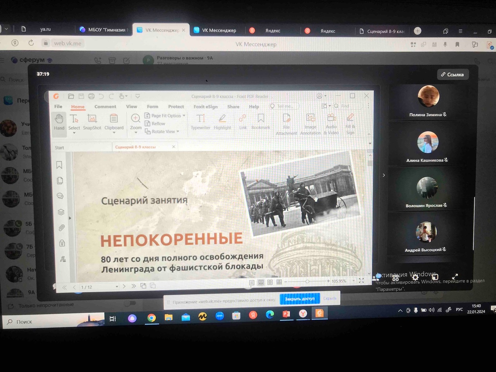Select the Highlight tool
This screenshot has width=496, height=372.
222,121
